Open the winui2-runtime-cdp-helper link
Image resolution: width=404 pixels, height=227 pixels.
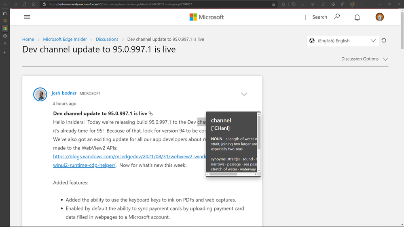coord(84,165)
